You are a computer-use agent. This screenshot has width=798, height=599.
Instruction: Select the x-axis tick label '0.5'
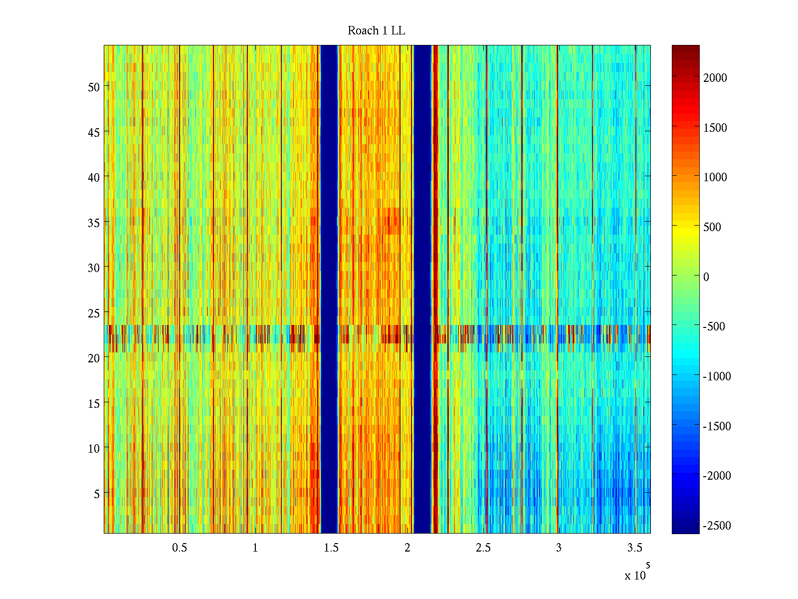click(x=180, y=548)
